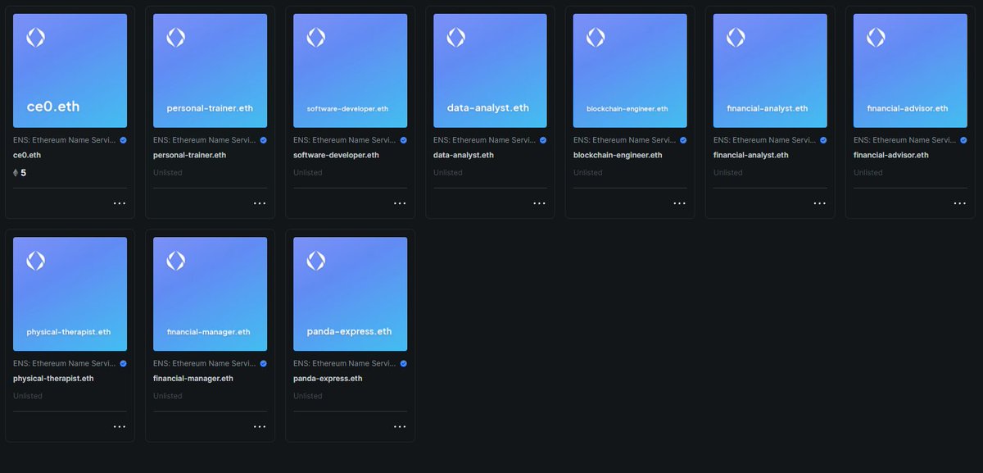Image resolution: width=983 pixels, height=473 pixels.
Task: Open ENS collection link on ce0.eth card
Action: (x=65, y=140)
